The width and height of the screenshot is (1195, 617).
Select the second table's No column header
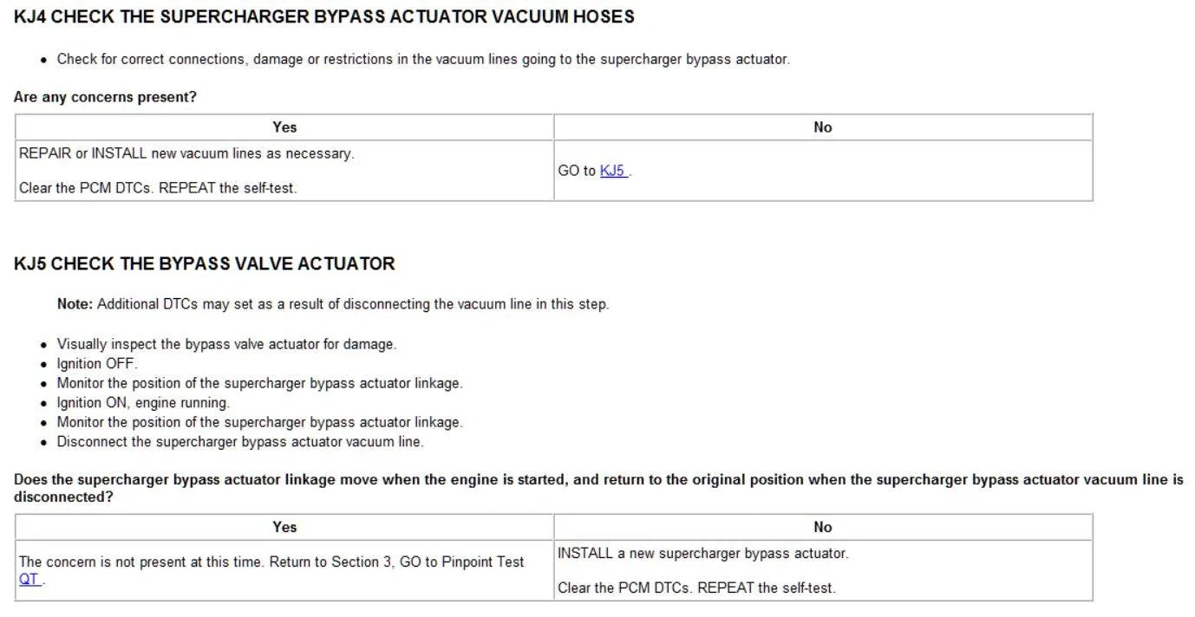[823, 527]
